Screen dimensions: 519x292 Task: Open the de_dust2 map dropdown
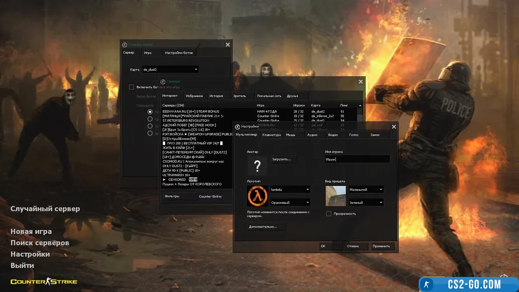point(169,70)
